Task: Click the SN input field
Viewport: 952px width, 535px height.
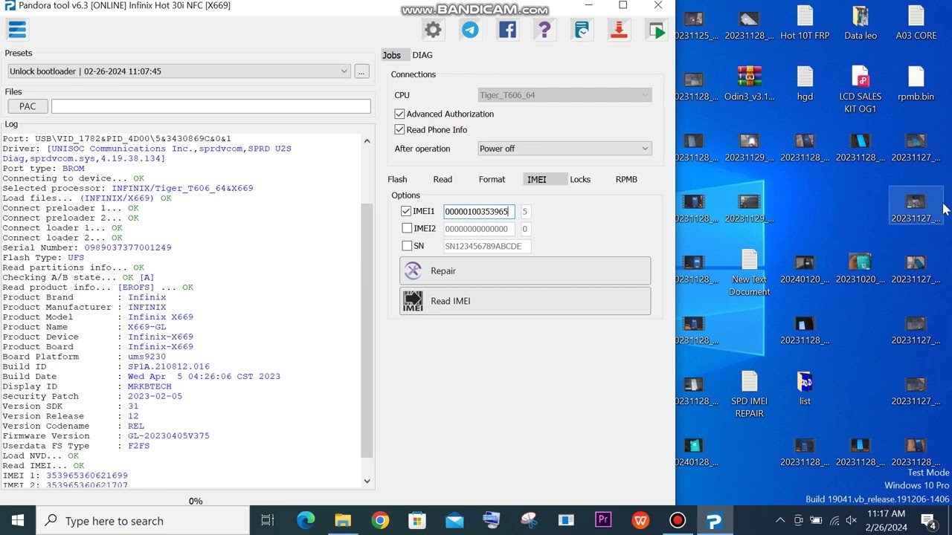Action: click(x=487, y=246)
